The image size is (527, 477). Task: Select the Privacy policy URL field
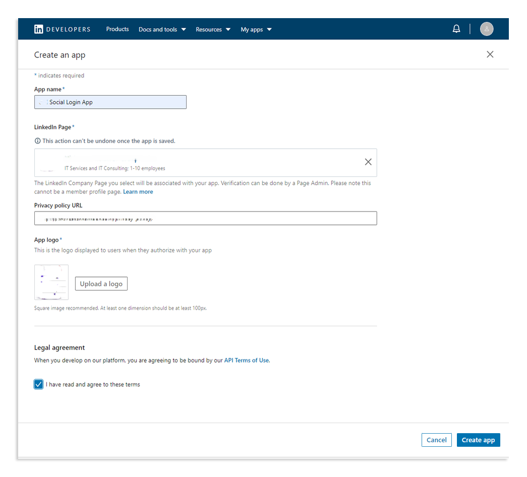click(x=205, y=218)
